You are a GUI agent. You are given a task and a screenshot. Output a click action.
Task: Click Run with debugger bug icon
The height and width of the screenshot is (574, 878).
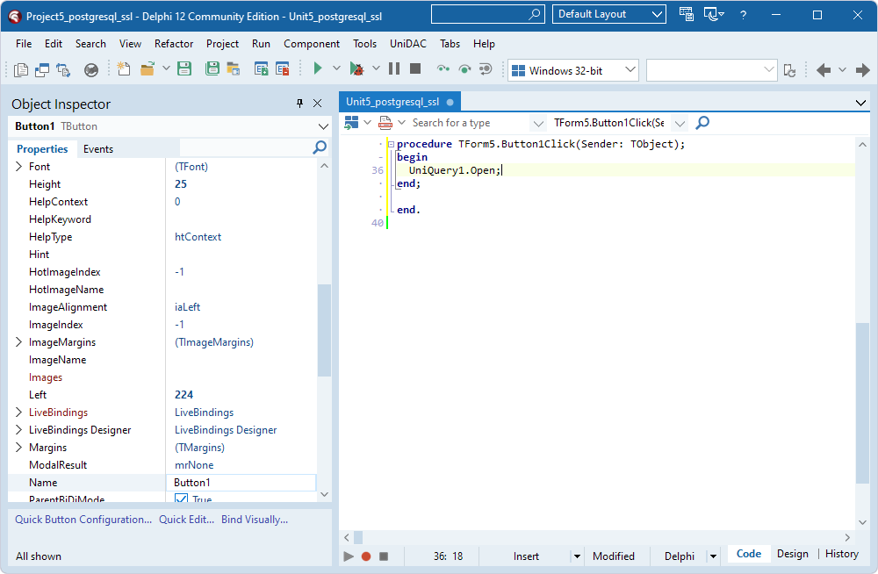coord(356,68)
